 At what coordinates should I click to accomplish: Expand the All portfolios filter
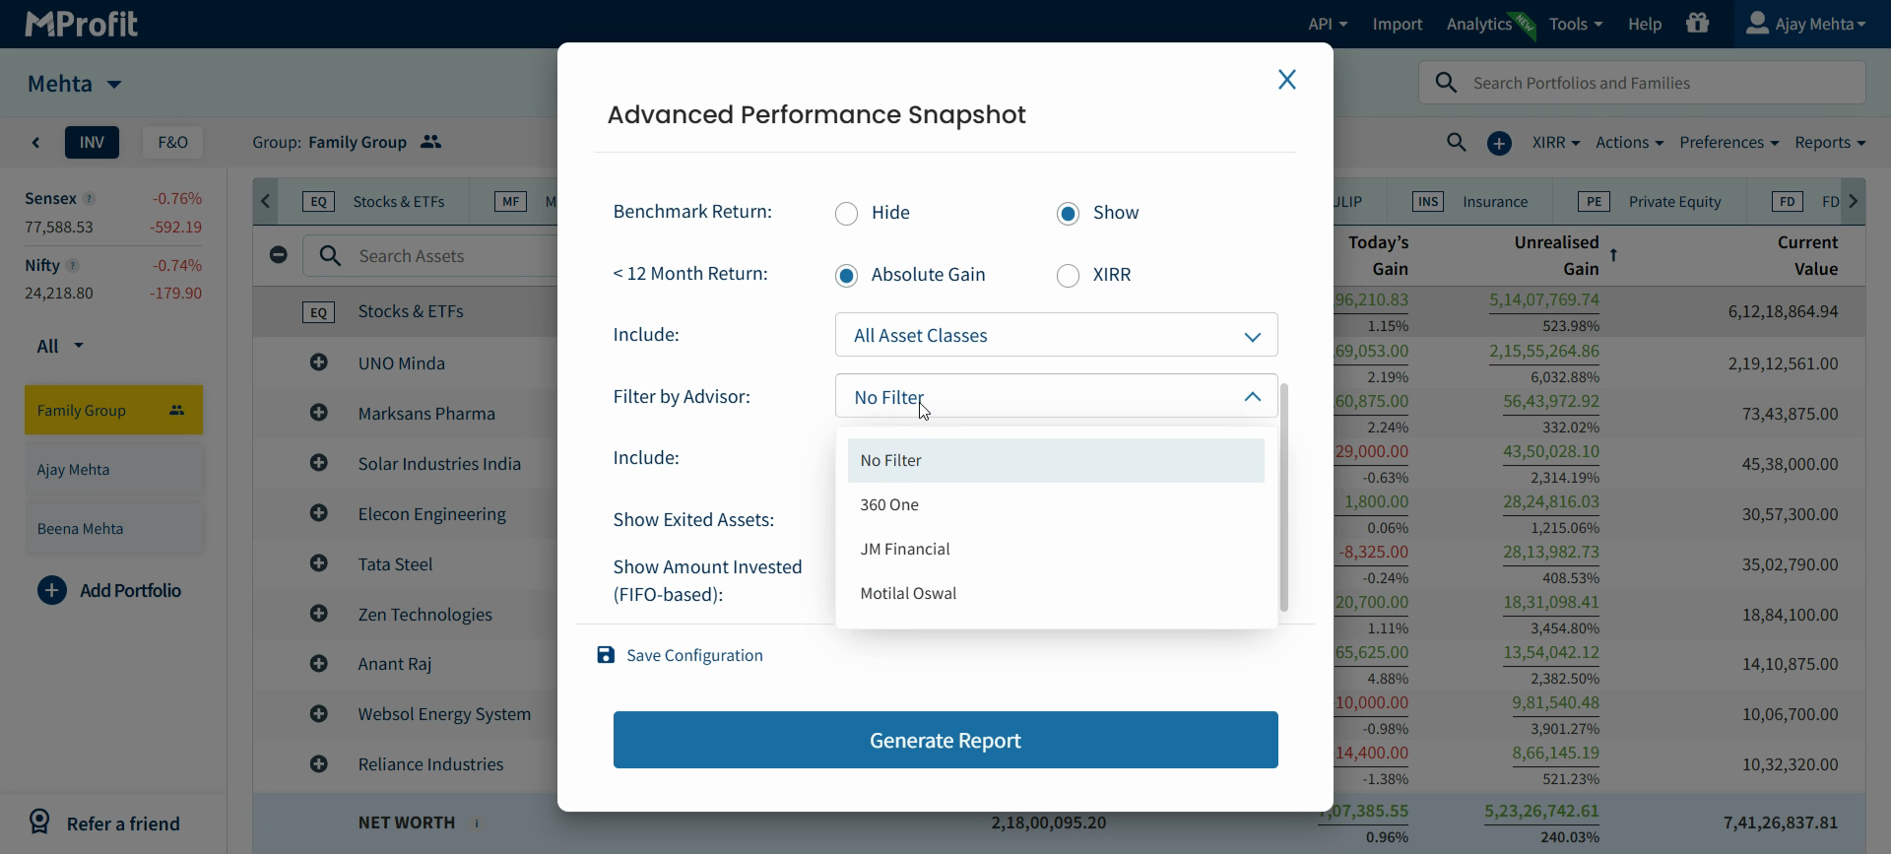pyautogui.click(x=60, y=347)
